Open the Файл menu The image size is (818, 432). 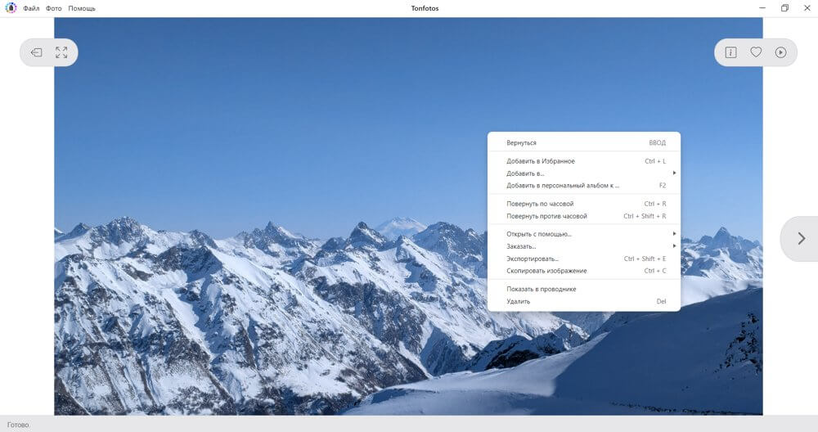31,8
